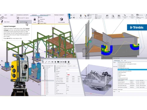Open Tasks in the Manage ribbon

[40, 17]
